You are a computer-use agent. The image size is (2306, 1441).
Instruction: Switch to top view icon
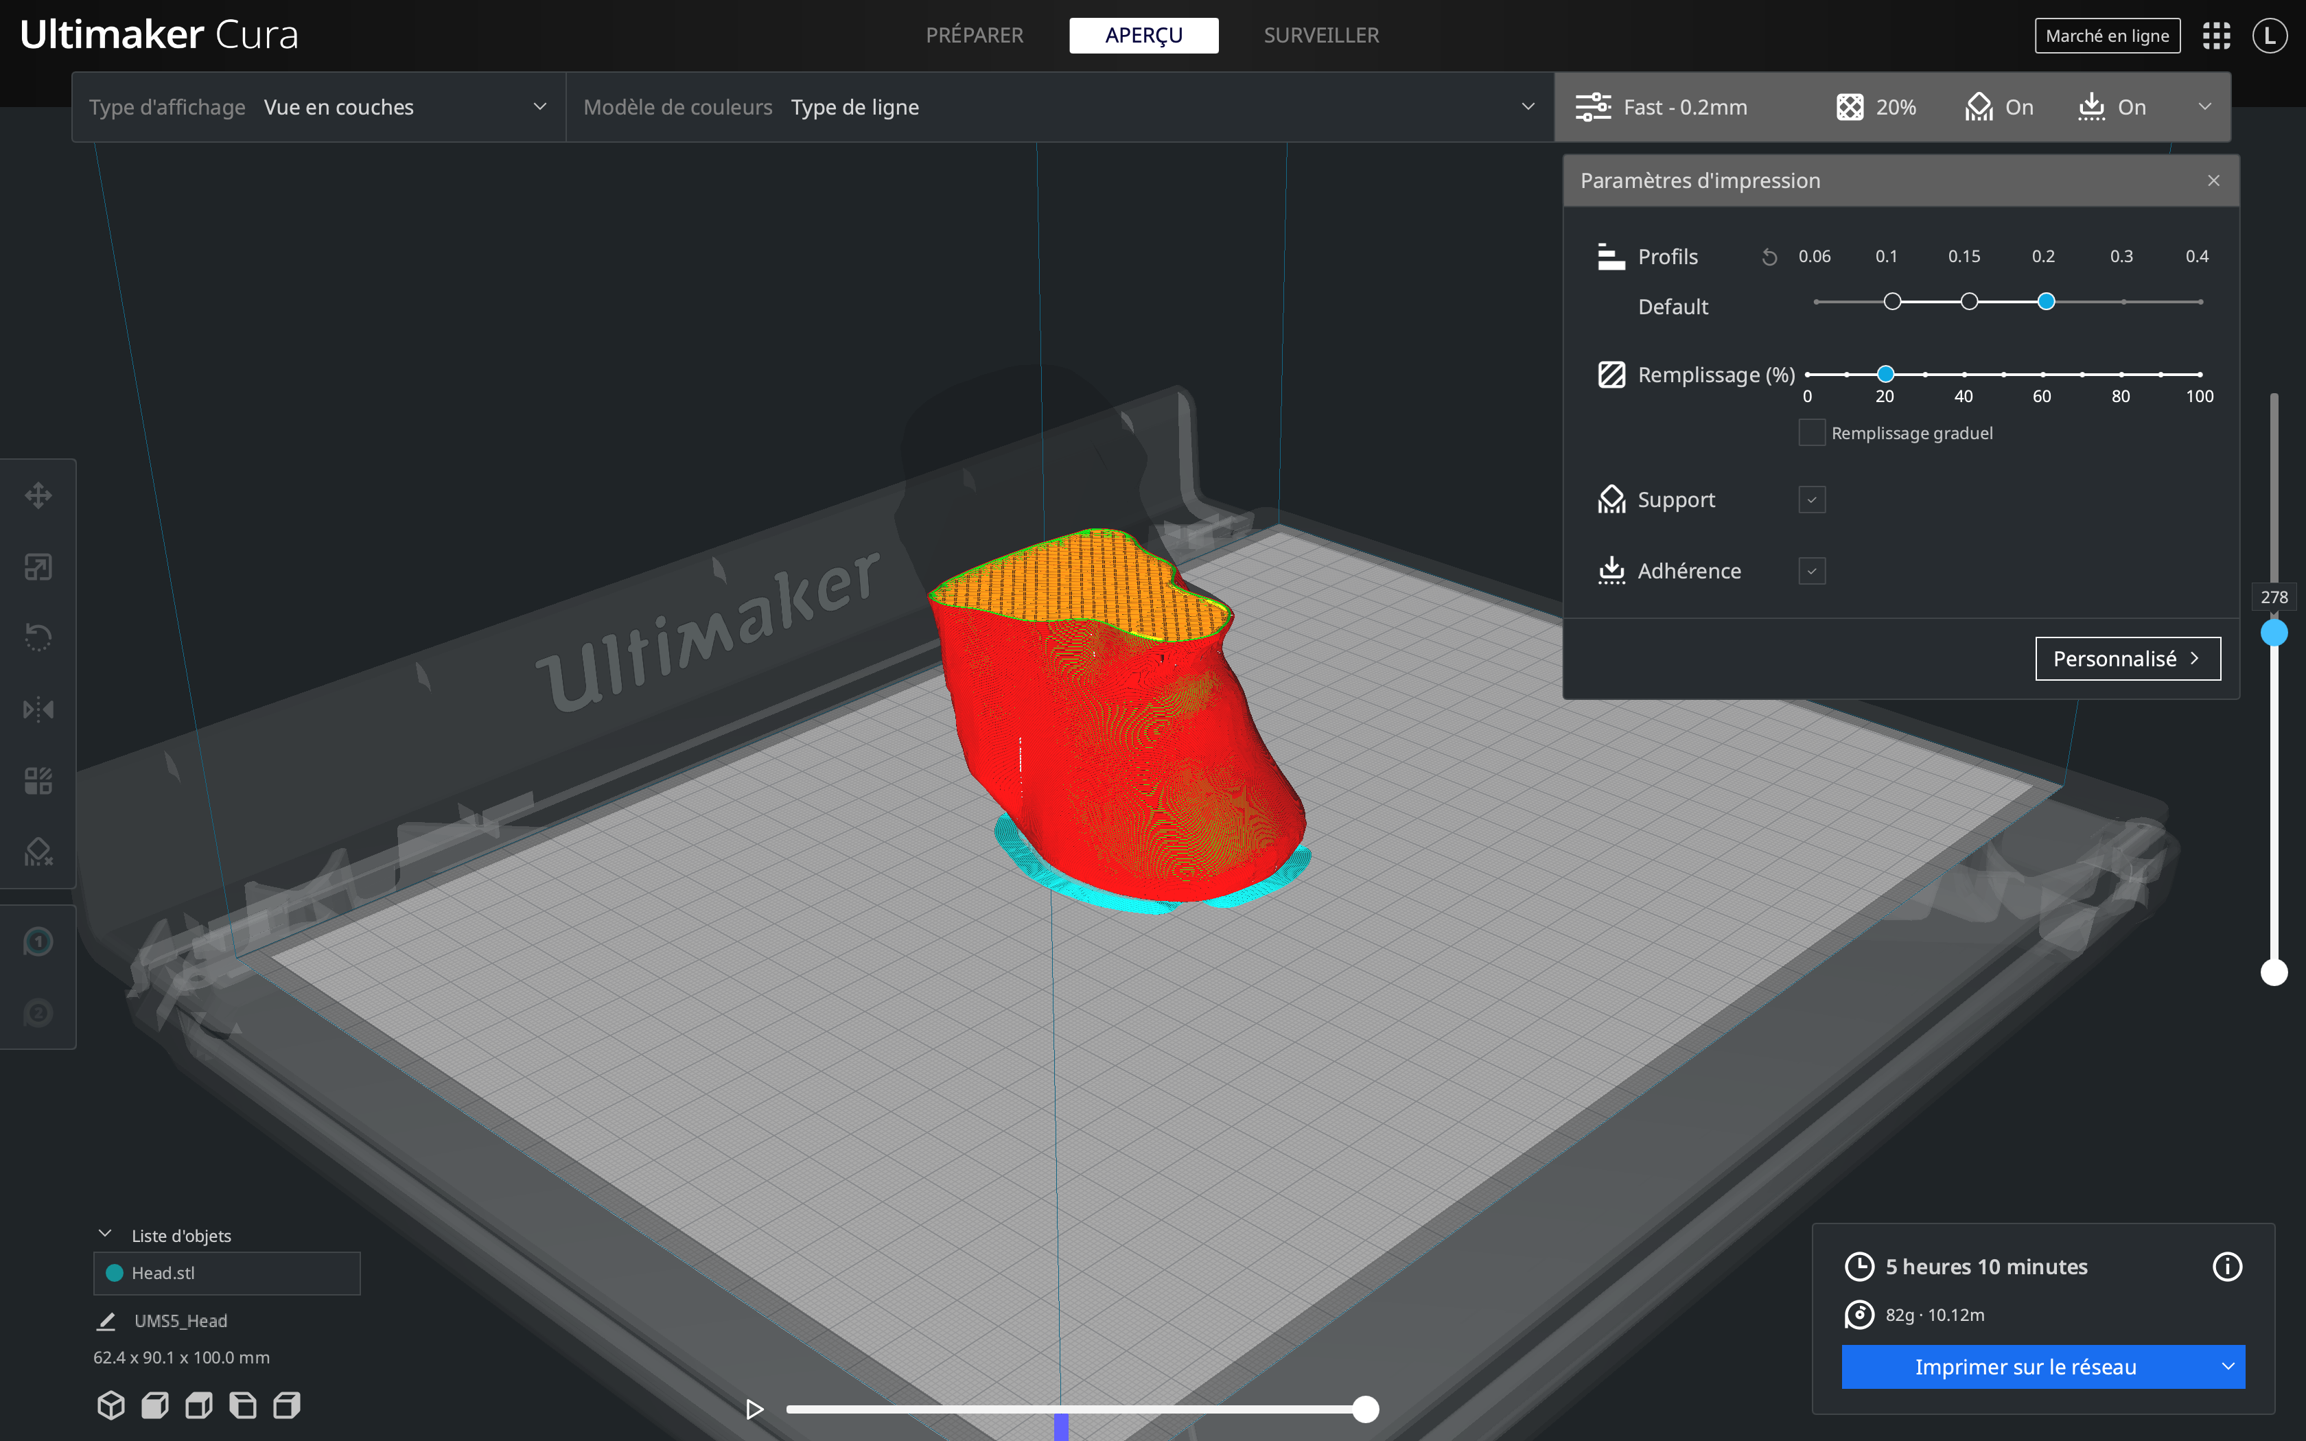pos(199,1405)
